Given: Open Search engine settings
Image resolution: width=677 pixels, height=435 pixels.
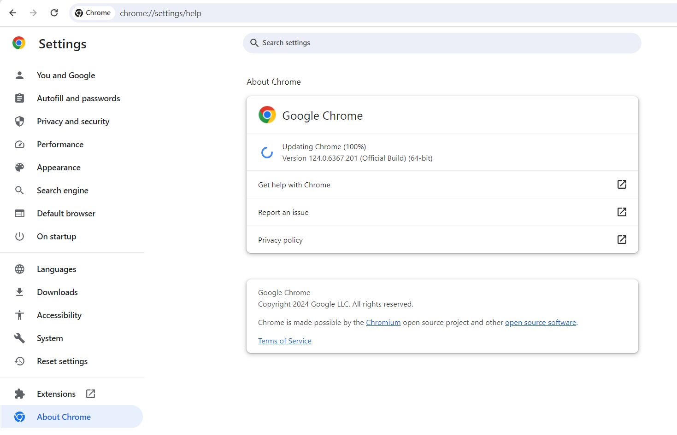Looking at the screenshot, I should tap(63, 191).
